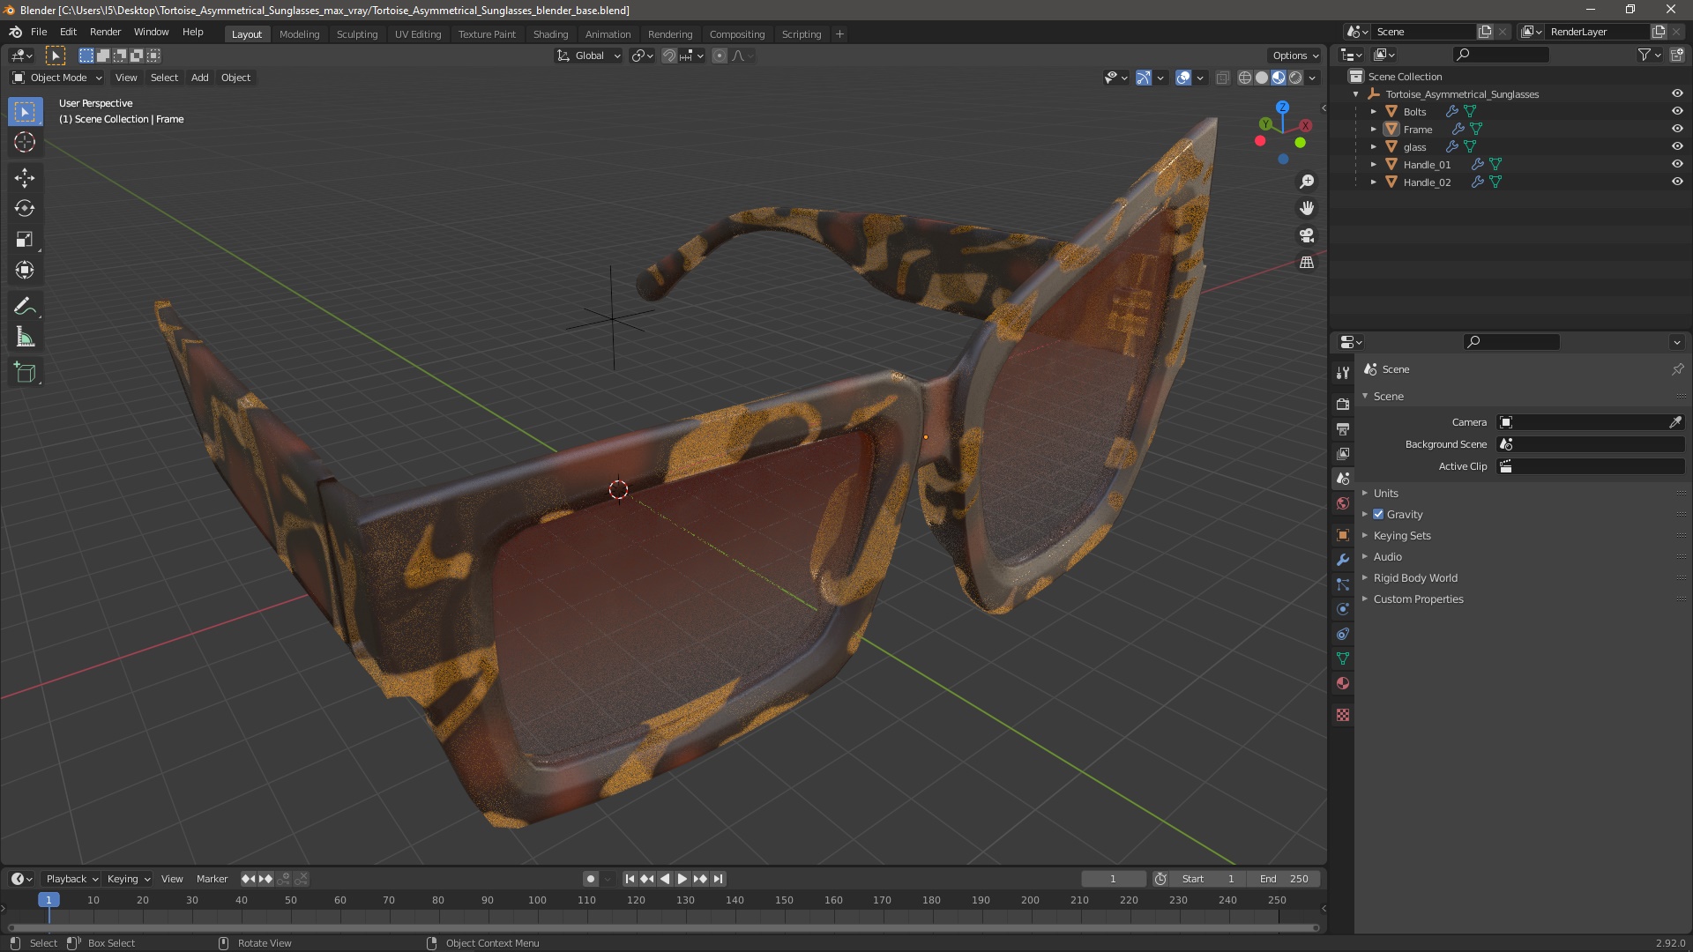The image size is (1693, 952).
Task: Select the Annotate tool
Action: coord(25,307)
